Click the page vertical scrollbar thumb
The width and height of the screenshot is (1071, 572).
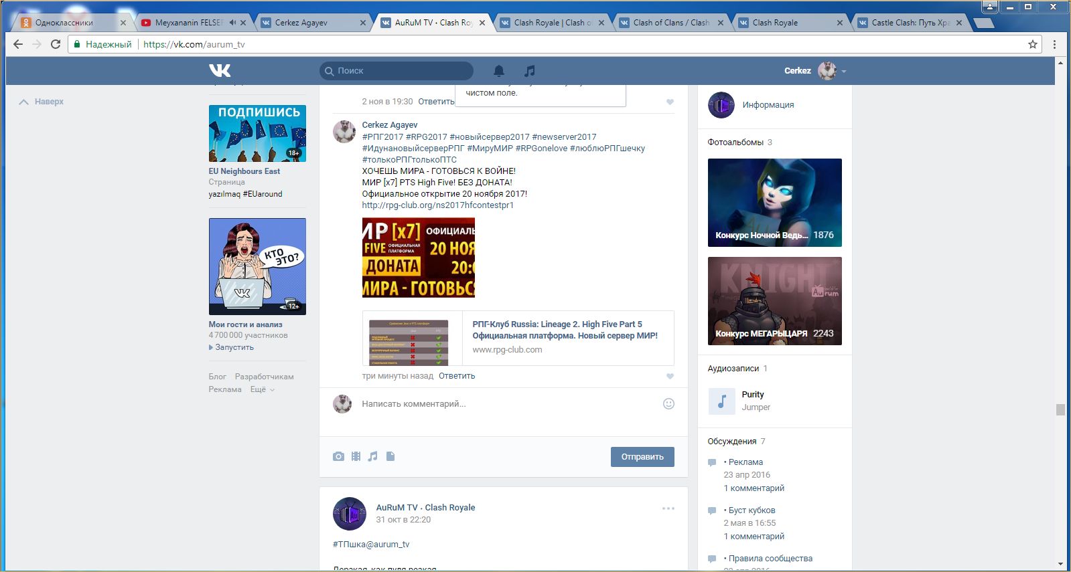pyautogui.click(x=1060, y=409)
